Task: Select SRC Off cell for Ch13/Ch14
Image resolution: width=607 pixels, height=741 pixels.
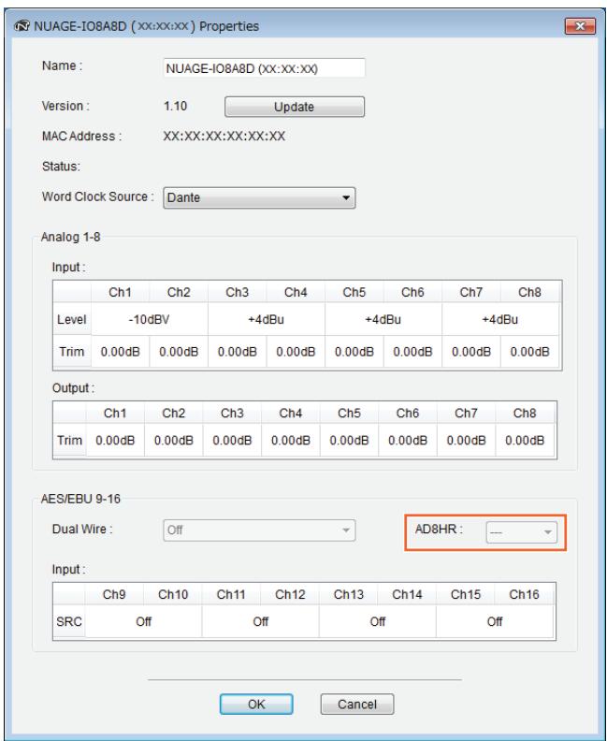Action: [378, 621]
